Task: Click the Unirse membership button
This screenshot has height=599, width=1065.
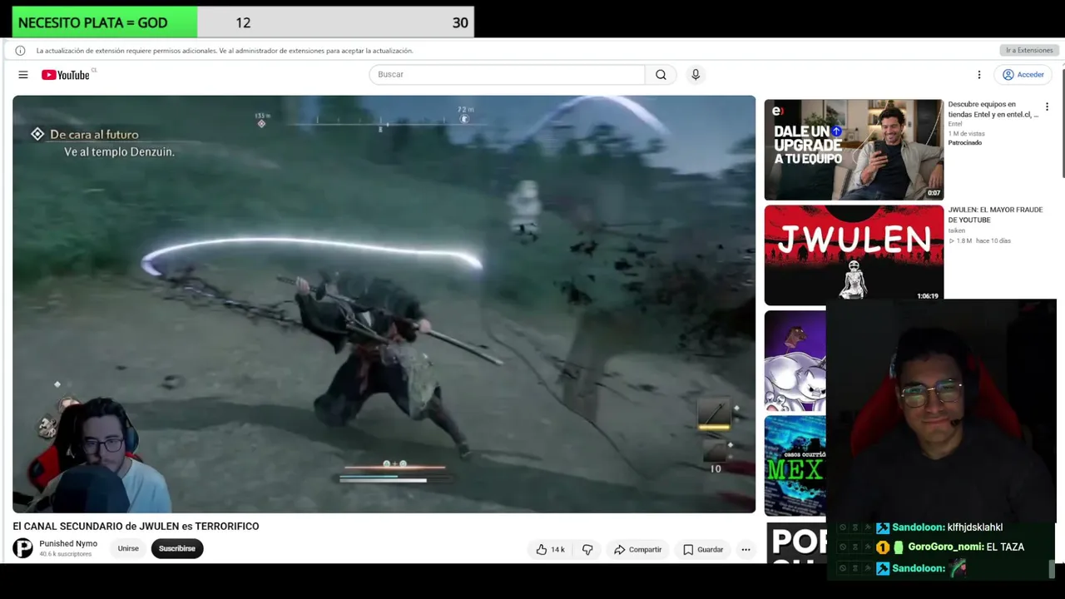Action: pyautogui.click(x=128, y=548)
